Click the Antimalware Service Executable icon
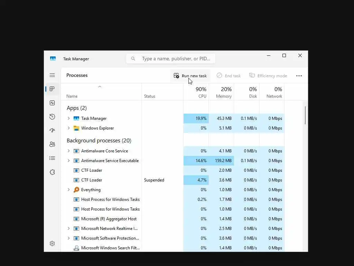The width and height of the screenshot is (354, 266). tap(76, 161)
